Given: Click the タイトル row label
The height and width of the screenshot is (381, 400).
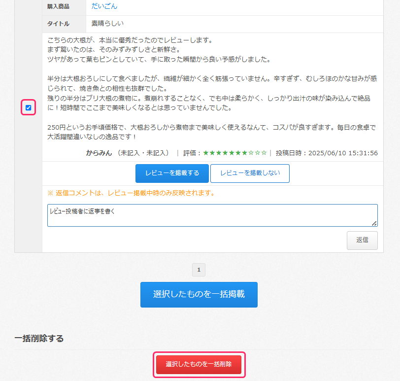Looking at the screenshot, I should 58,24.
